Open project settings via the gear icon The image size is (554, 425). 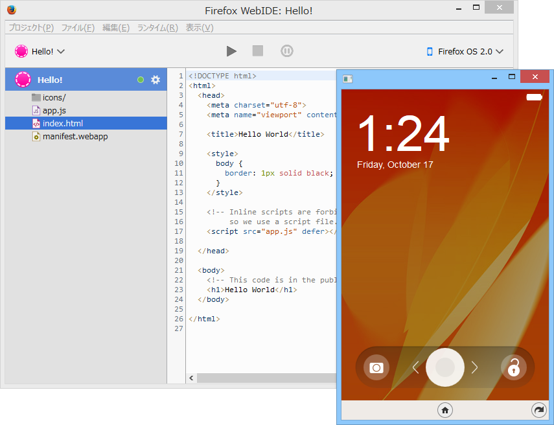coord(155,79)
